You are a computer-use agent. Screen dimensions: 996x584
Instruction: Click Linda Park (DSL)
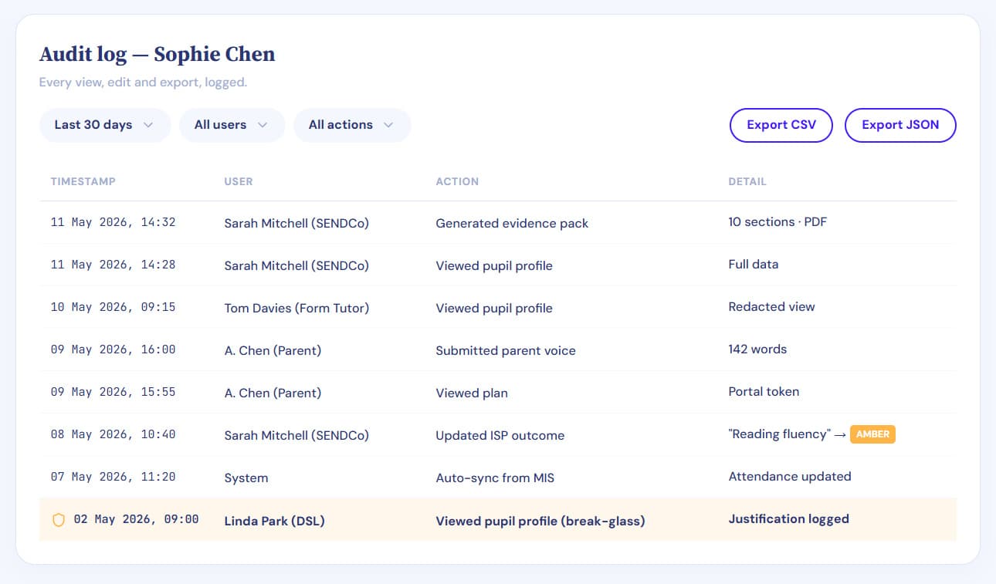pos(274,521)
